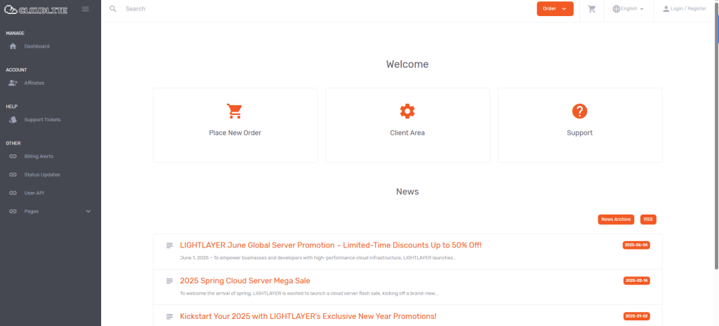Expand the Pages sidebar submenu
Viewport: 719px width, 326px height.
[88, 211]
